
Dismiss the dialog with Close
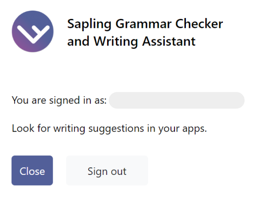(x=32, y=171)
